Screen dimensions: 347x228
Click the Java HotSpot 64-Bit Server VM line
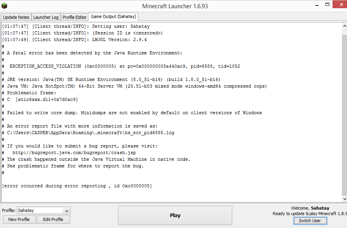coord(134,86)
